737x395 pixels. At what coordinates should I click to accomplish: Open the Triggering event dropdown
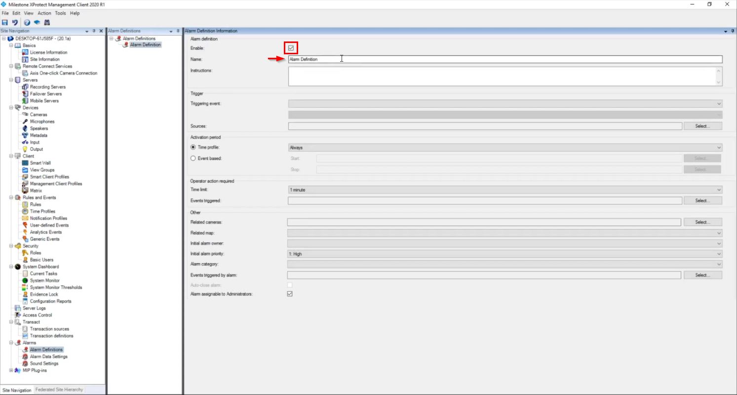pos(505,104)
